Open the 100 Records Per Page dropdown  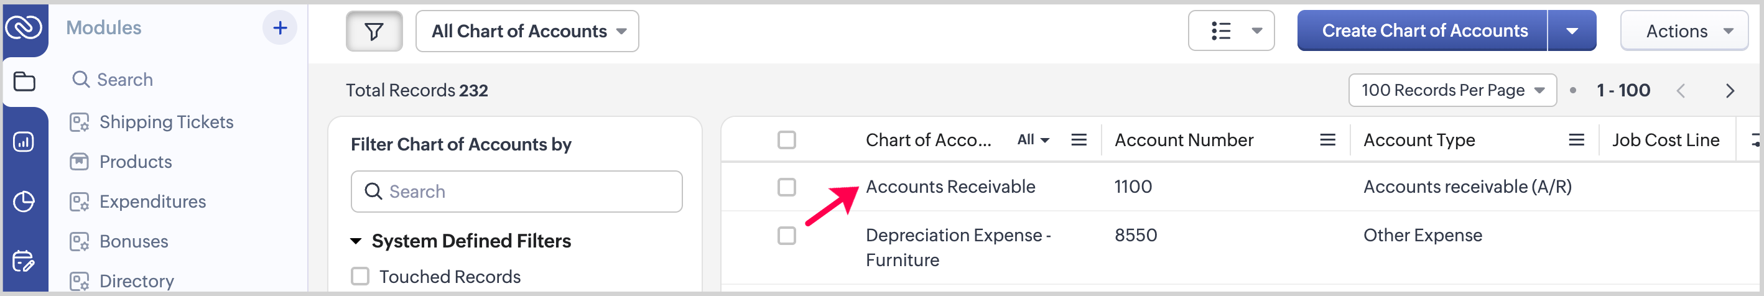point(1452,90)
